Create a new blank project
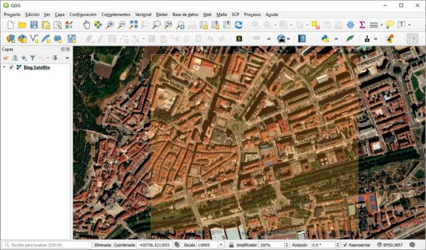Image resolution: width=426 pixels, height=250 pixels. tap(11, 25)
